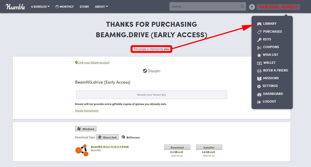This screenshot has height=167, width=311.
Task: Click the lightning bolt icon in header
Action: tap(252, 7)
